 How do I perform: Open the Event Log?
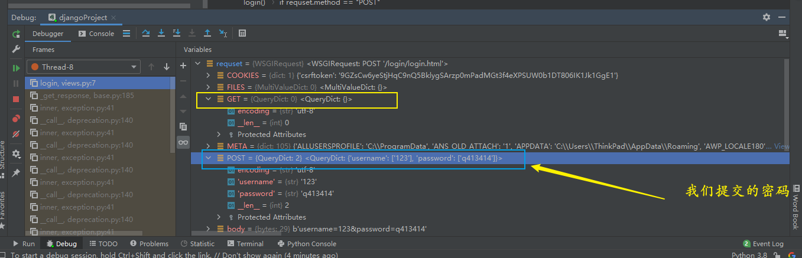point(764,244)
